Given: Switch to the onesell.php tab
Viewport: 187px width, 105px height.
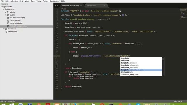Looking at the screenshot, I should point(91,6).
